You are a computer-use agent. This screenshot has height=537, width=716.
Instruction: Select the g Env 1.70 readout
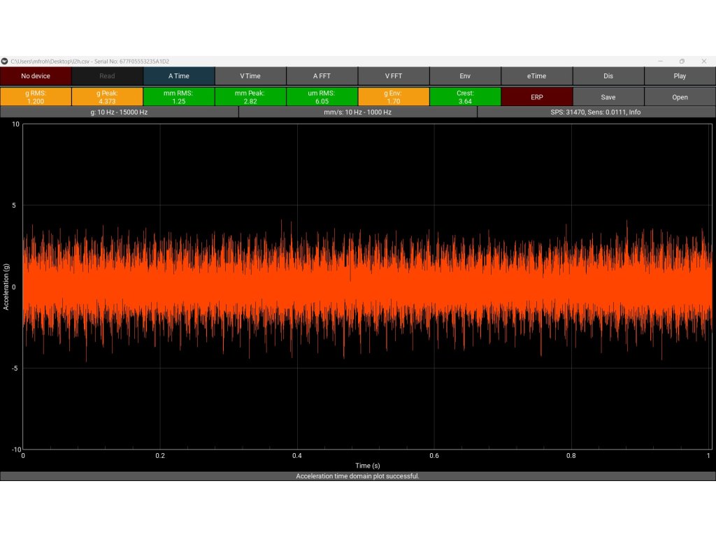pos(394,96)
